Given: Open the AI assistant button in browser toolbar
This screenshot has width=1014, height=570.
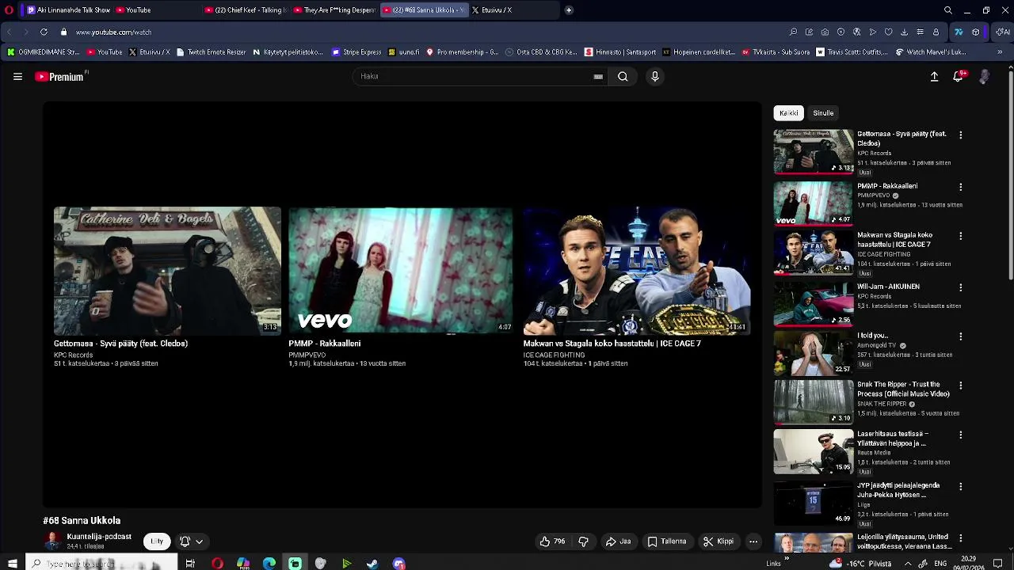Looking at the screenshot, I should [x=1002, y=32].
